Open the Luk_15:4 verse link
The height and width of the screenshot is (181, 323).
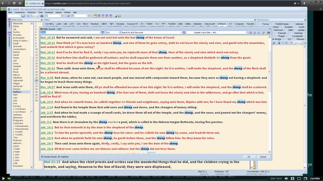(x=47, y=93)
